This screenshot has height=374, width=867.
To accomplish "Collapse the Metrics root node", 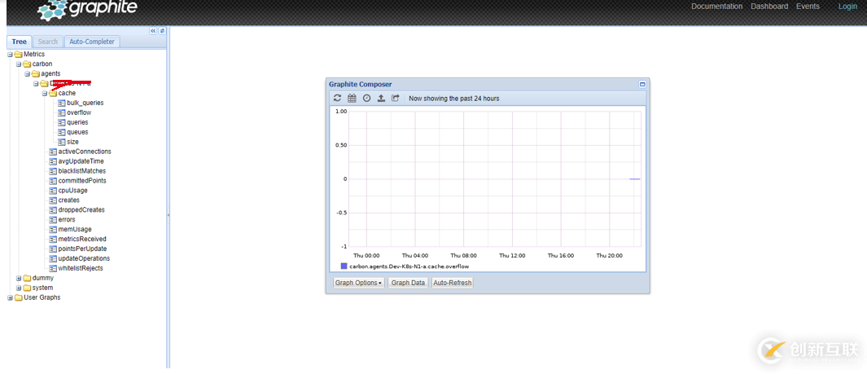I will [10, 55].
